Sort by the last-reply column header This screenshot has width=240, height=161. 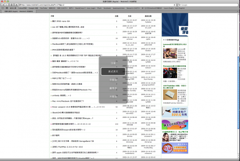tap(148, 16)
